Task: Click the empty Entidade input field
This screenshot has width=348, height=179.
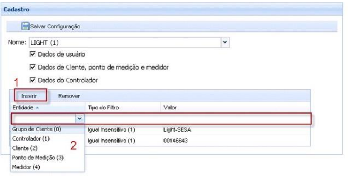Action: point(44,119)
